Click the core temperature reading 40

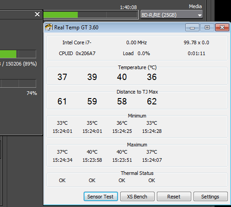(122, 77)
